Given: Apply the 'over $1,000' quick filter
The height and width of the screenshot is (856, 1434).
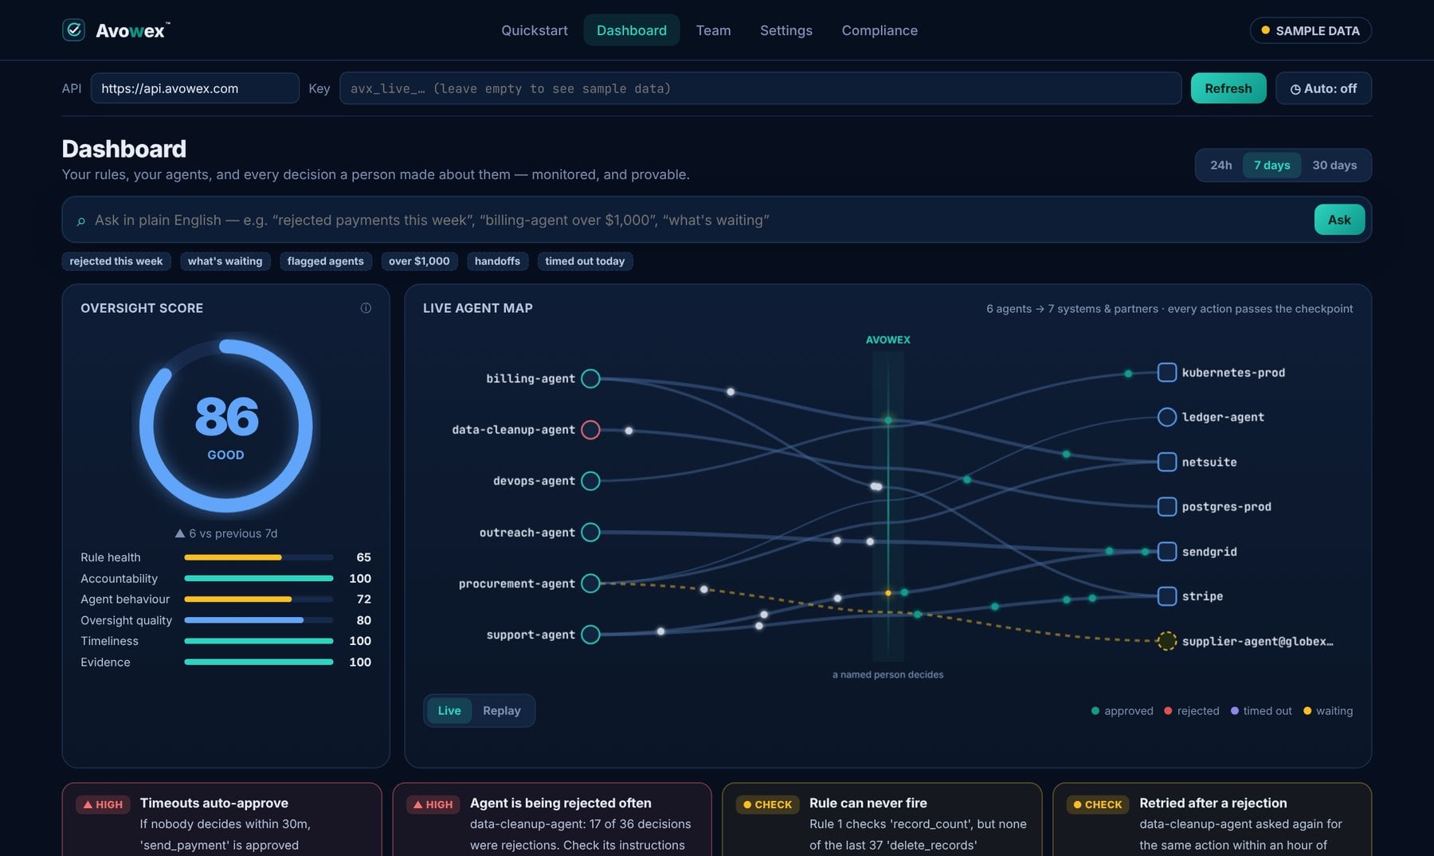Looking at the screenshot, I should tap(419, 261).
